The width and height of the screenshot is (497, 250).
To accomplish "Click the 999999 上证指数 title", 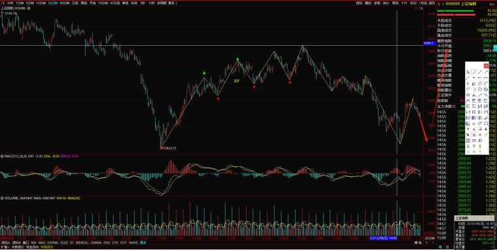I will pos(462,4).
